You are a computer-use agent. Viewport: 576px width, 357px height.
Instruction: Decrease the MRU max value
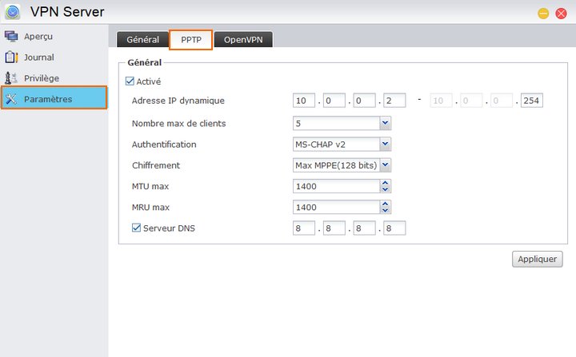pyautogui.click(x=385, y=210)
